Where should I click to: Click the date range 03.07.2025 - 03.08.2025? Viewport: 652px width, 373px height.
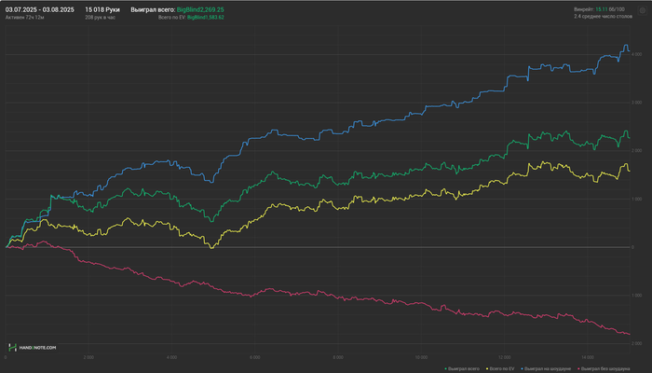click(x=39, y=9)
